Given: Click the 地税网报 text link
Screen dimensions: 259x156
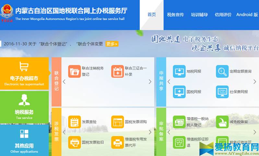Looking at the screenshot, I should 194,71.
